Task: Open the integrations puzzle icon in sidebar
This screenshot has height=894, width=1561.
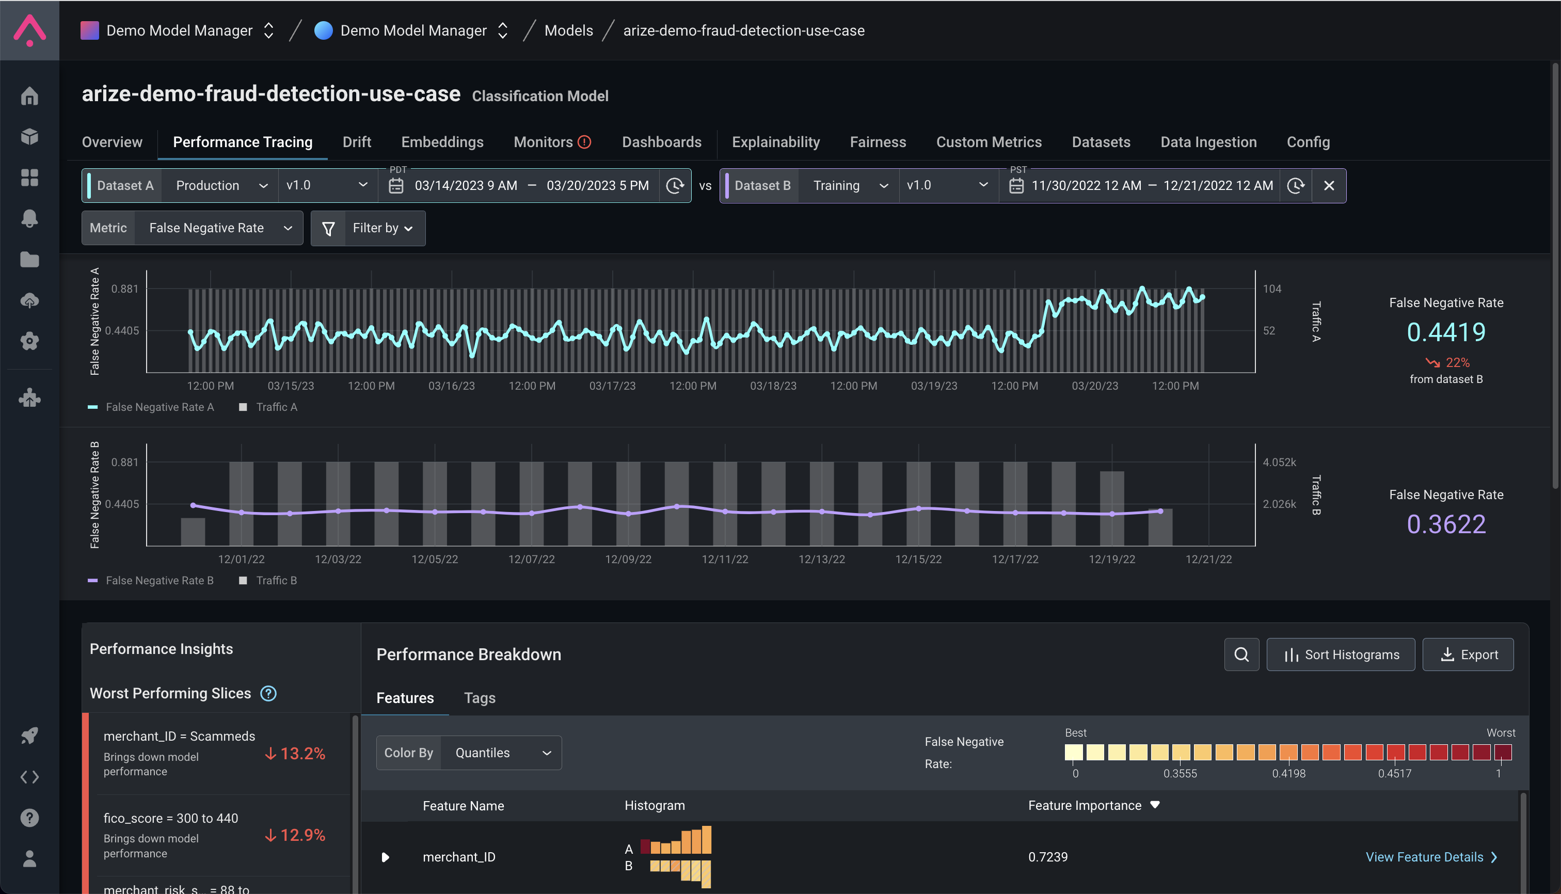Action: [x=29, y=398]
